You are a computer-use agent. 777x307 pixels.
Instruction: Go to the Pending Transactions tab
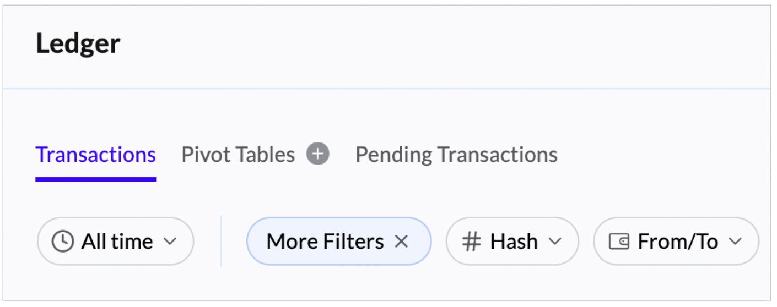(456, 155)
